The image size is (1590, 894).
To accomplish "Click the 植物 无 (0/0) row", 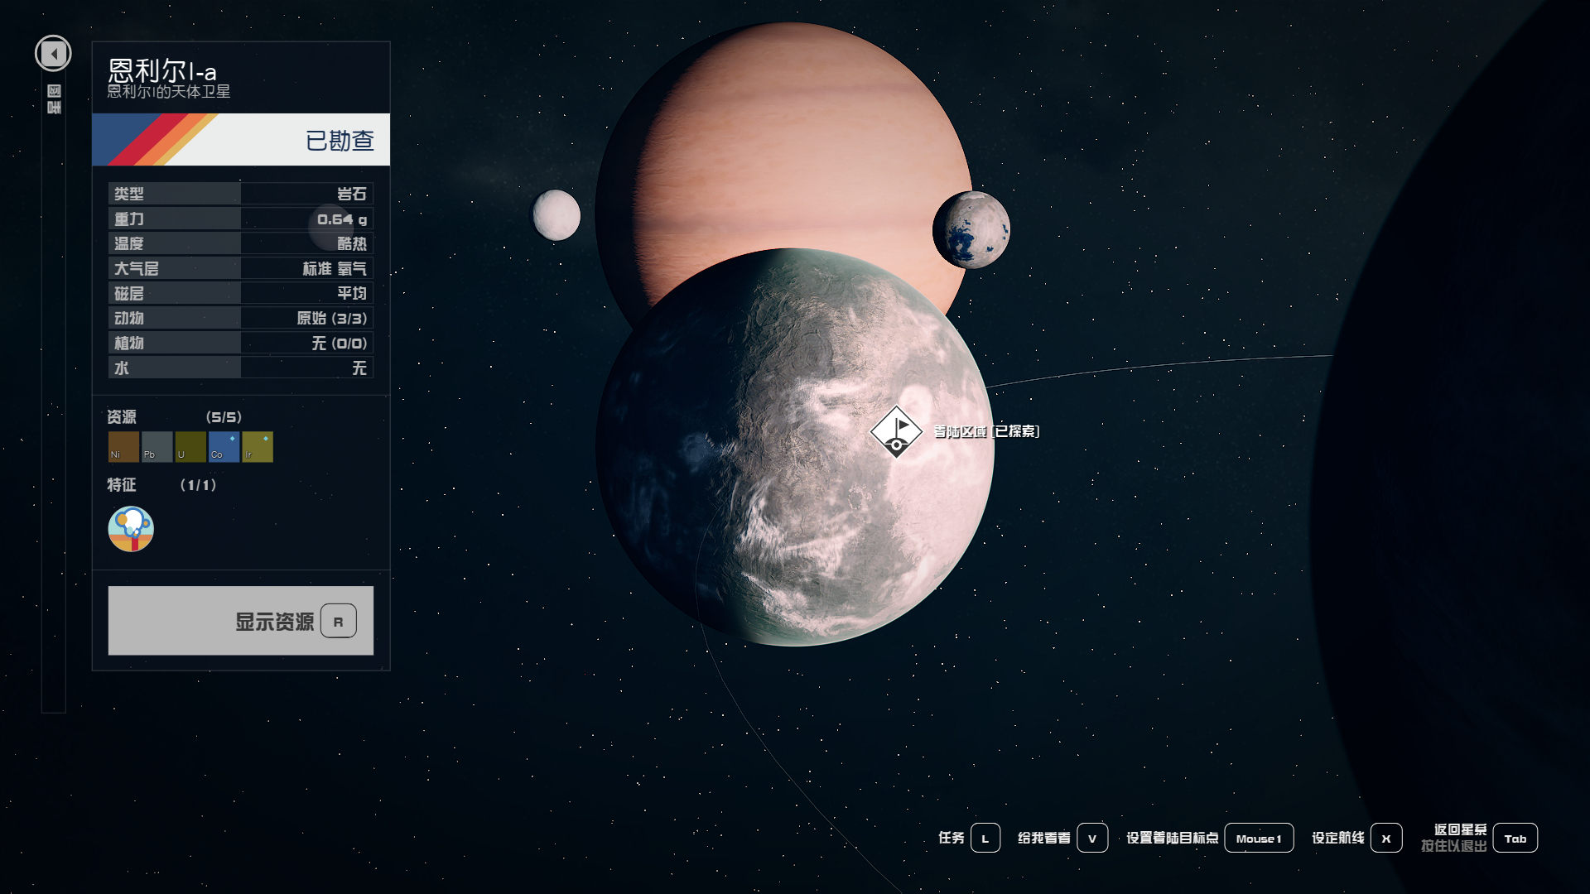I will click(241, 343).
